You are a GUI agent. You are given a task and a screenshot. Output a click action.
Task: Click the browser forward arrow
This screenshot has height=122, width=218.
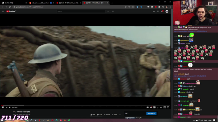[6, 7]
